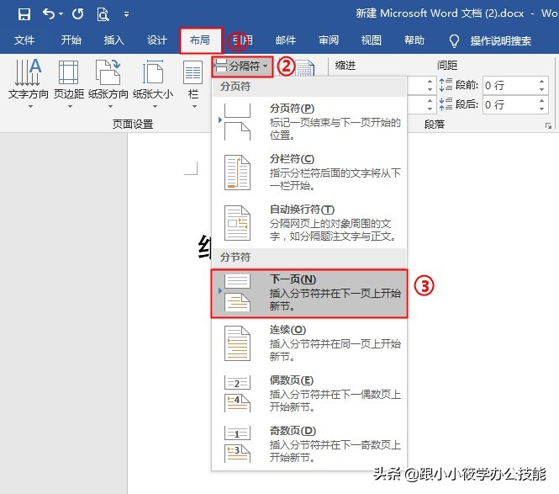Open the 段落 paragraph dialog launcher
The height and width of the screenshot is (494, 559).
(x=548, y=125)
